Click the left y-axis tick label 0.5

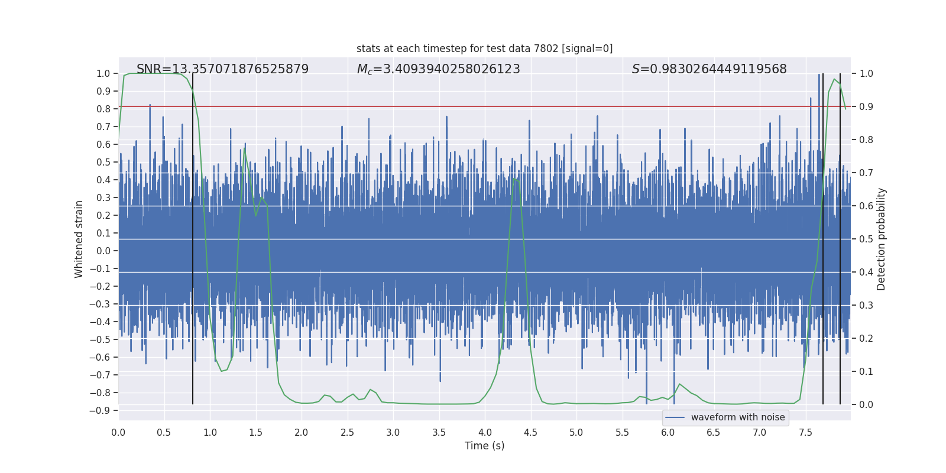[103, 162]
